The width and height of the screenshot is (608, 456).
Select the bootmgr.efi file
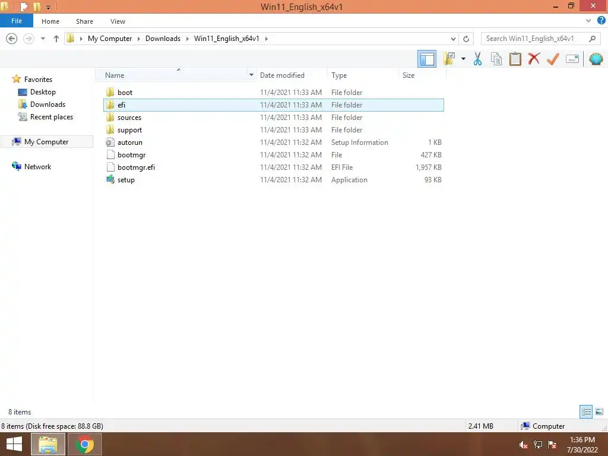point(274,167)
